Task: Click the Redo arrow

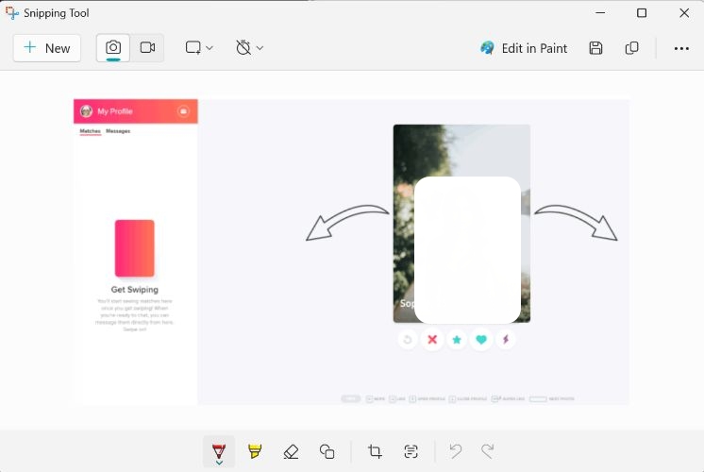Action: (488, 451)
